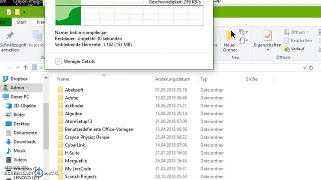This screenshot has width=321, height=180.
Task: Select the My LiveCode folder
Action: (x=78, y=168)
